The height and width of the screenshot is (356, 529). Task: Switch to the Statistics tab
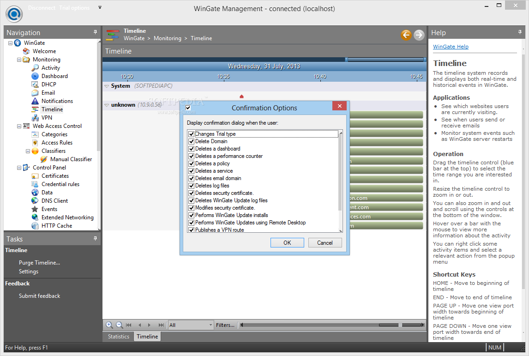click(119, 337)
